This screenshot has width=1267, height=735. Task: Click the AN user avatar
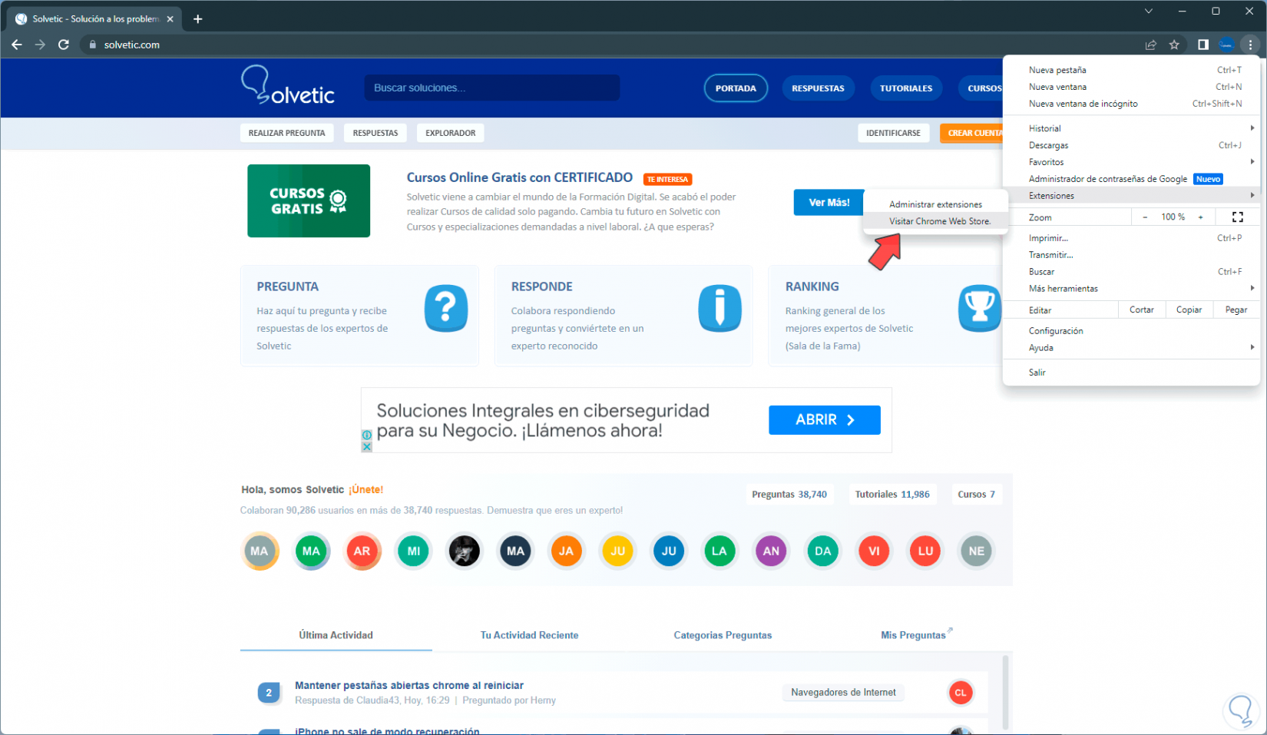[771, 551]
